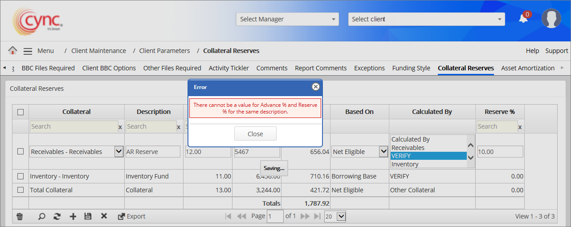Expand the Select client dropdown
This screenshot has width=571, height=227.
[426, 19]
